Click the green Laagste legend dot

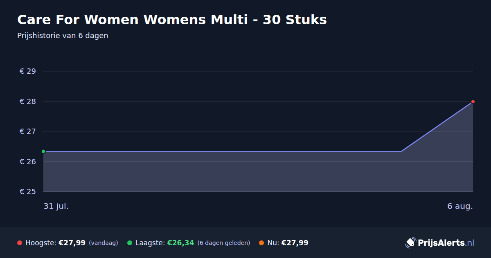(x=130, y=243)
